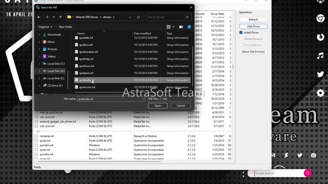Image resolution: width=328 pixels, height=184 pixels.
Task: Expand the CD Drive (F:) node
Action: coord(39,86)
